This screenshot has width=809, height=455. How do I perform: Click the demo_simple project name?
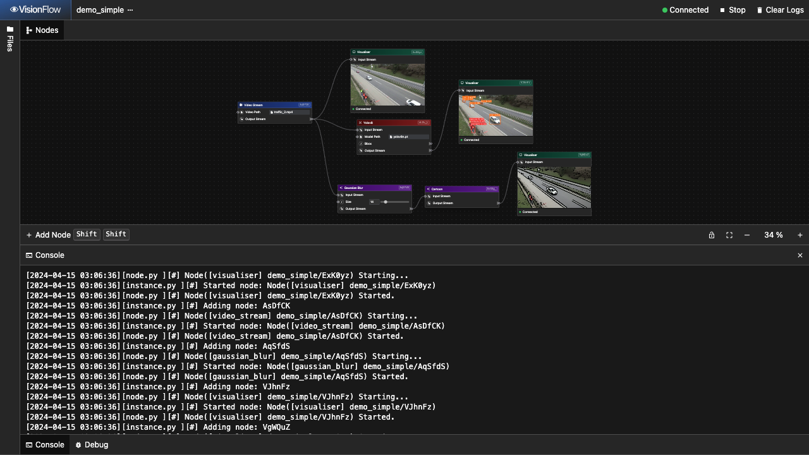[100, 10]
